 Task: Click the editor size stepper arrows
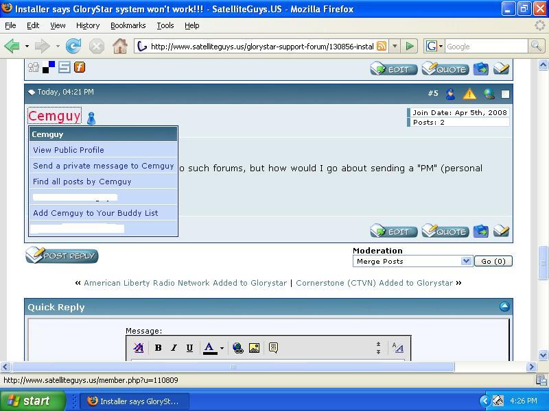click(x=379, y=348)
